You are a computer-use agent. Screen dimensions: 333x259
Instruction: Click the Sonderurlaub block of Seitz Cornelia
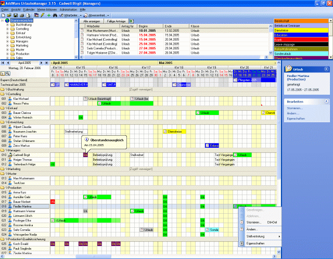pyautogui.click(x=212, y=230)
